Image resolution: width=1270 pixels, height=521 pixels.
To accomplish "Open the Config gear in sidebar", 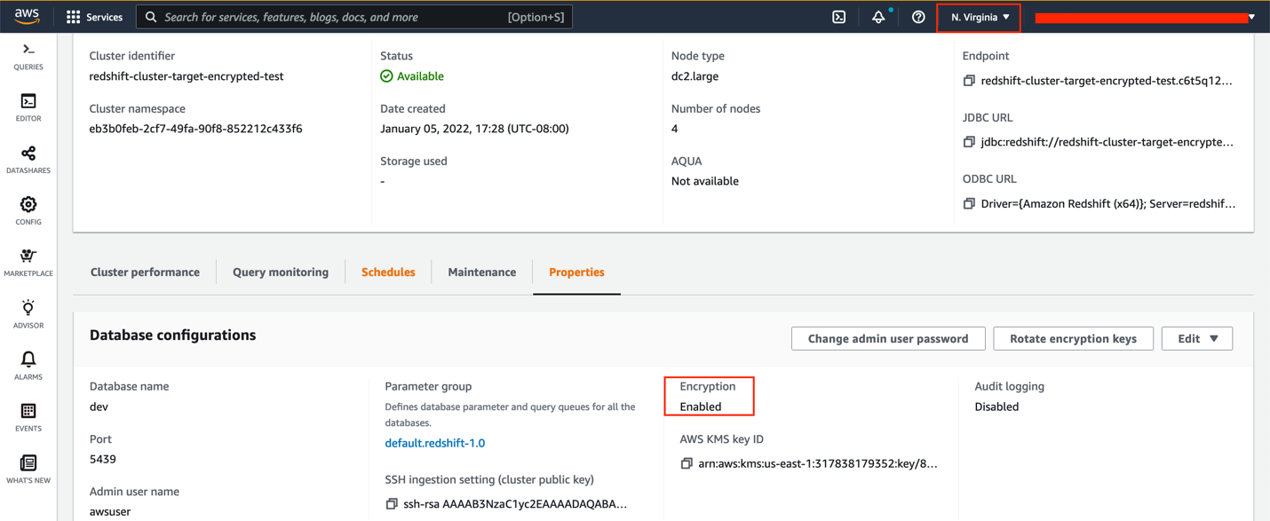I will [28, 210].
